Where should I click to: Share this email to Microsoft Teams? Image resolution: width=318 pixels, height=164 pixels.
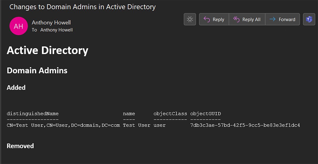pos(308,19)
